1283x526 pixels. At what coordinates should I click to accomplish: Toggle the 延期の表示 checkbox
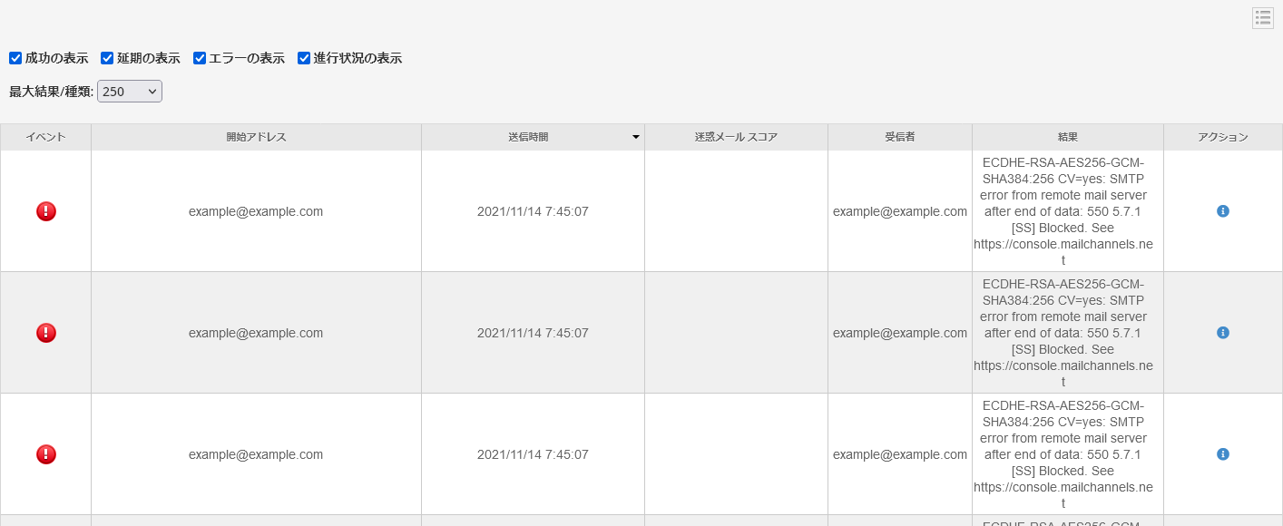tap(107, 58)
